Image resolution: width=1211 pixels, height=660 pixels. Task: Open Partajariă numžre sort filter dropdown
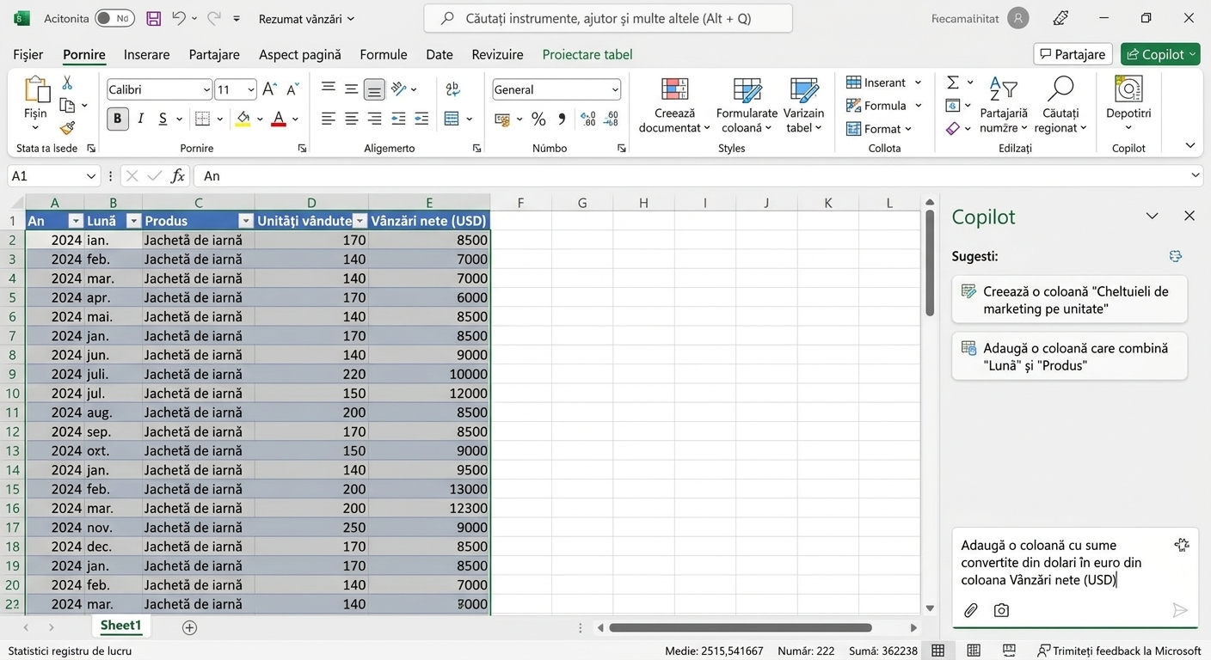click(x=1004, y=107)
